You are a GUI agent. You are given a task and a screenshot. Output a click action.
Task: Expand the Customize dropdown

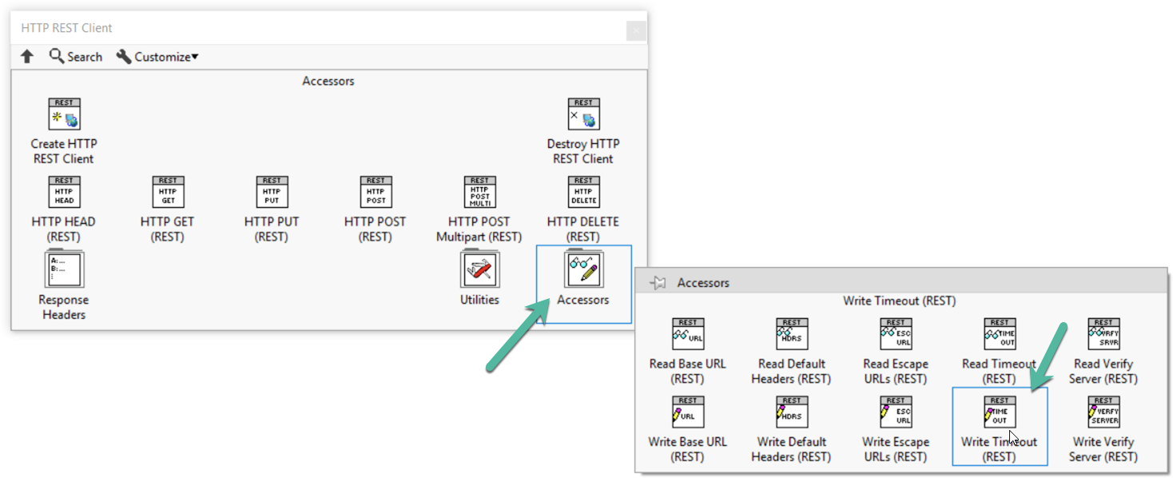point(157,57)
